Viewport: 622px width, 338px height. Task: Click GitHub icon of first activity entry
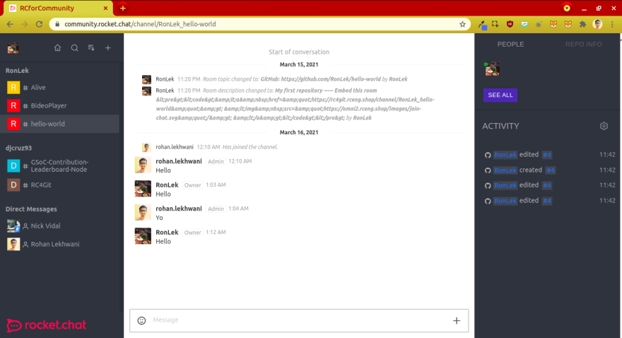click(488, 155)
